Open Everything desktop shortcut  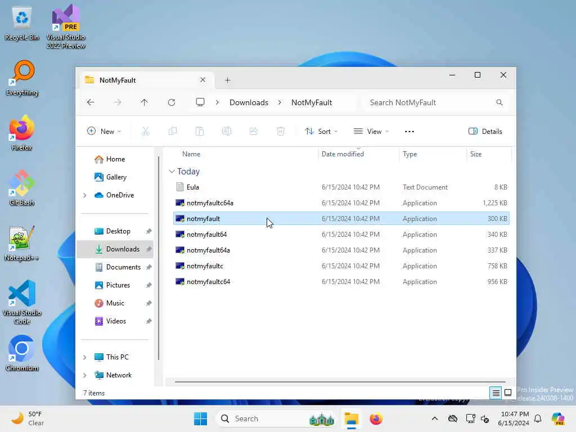pos(22,79)
